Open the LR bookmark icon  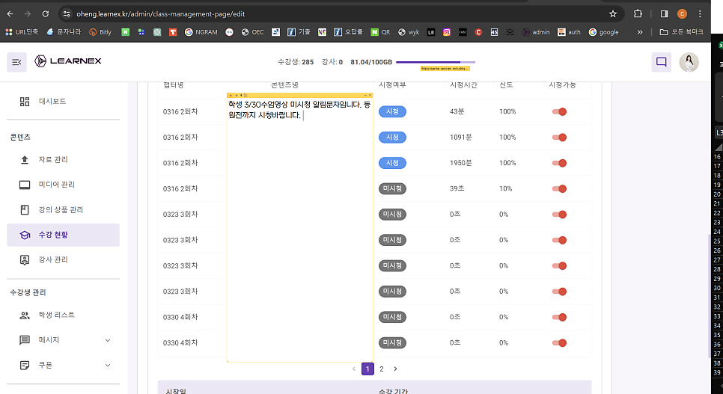click(x=431, y=32)
